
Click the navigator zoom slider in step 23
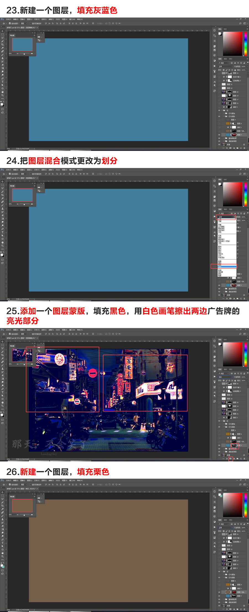(x=25, y=54)
